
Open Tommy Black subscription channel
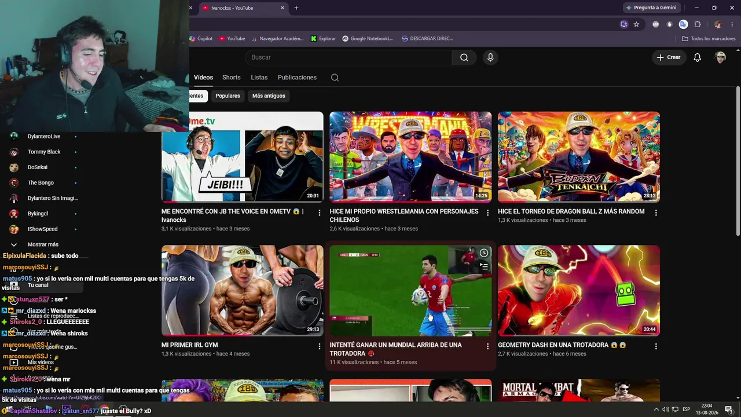coord(44,152)
